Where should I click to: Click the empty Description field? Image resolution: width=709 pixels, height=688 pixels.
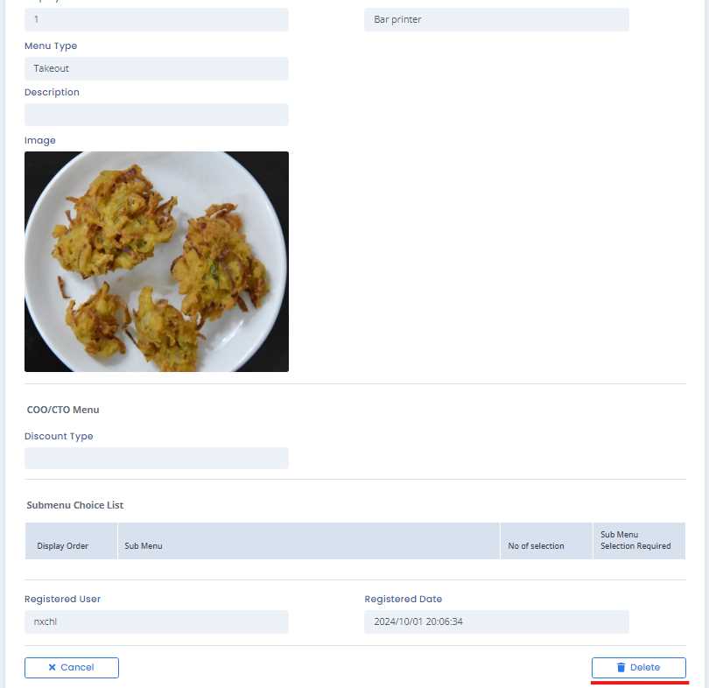(157, 115)
